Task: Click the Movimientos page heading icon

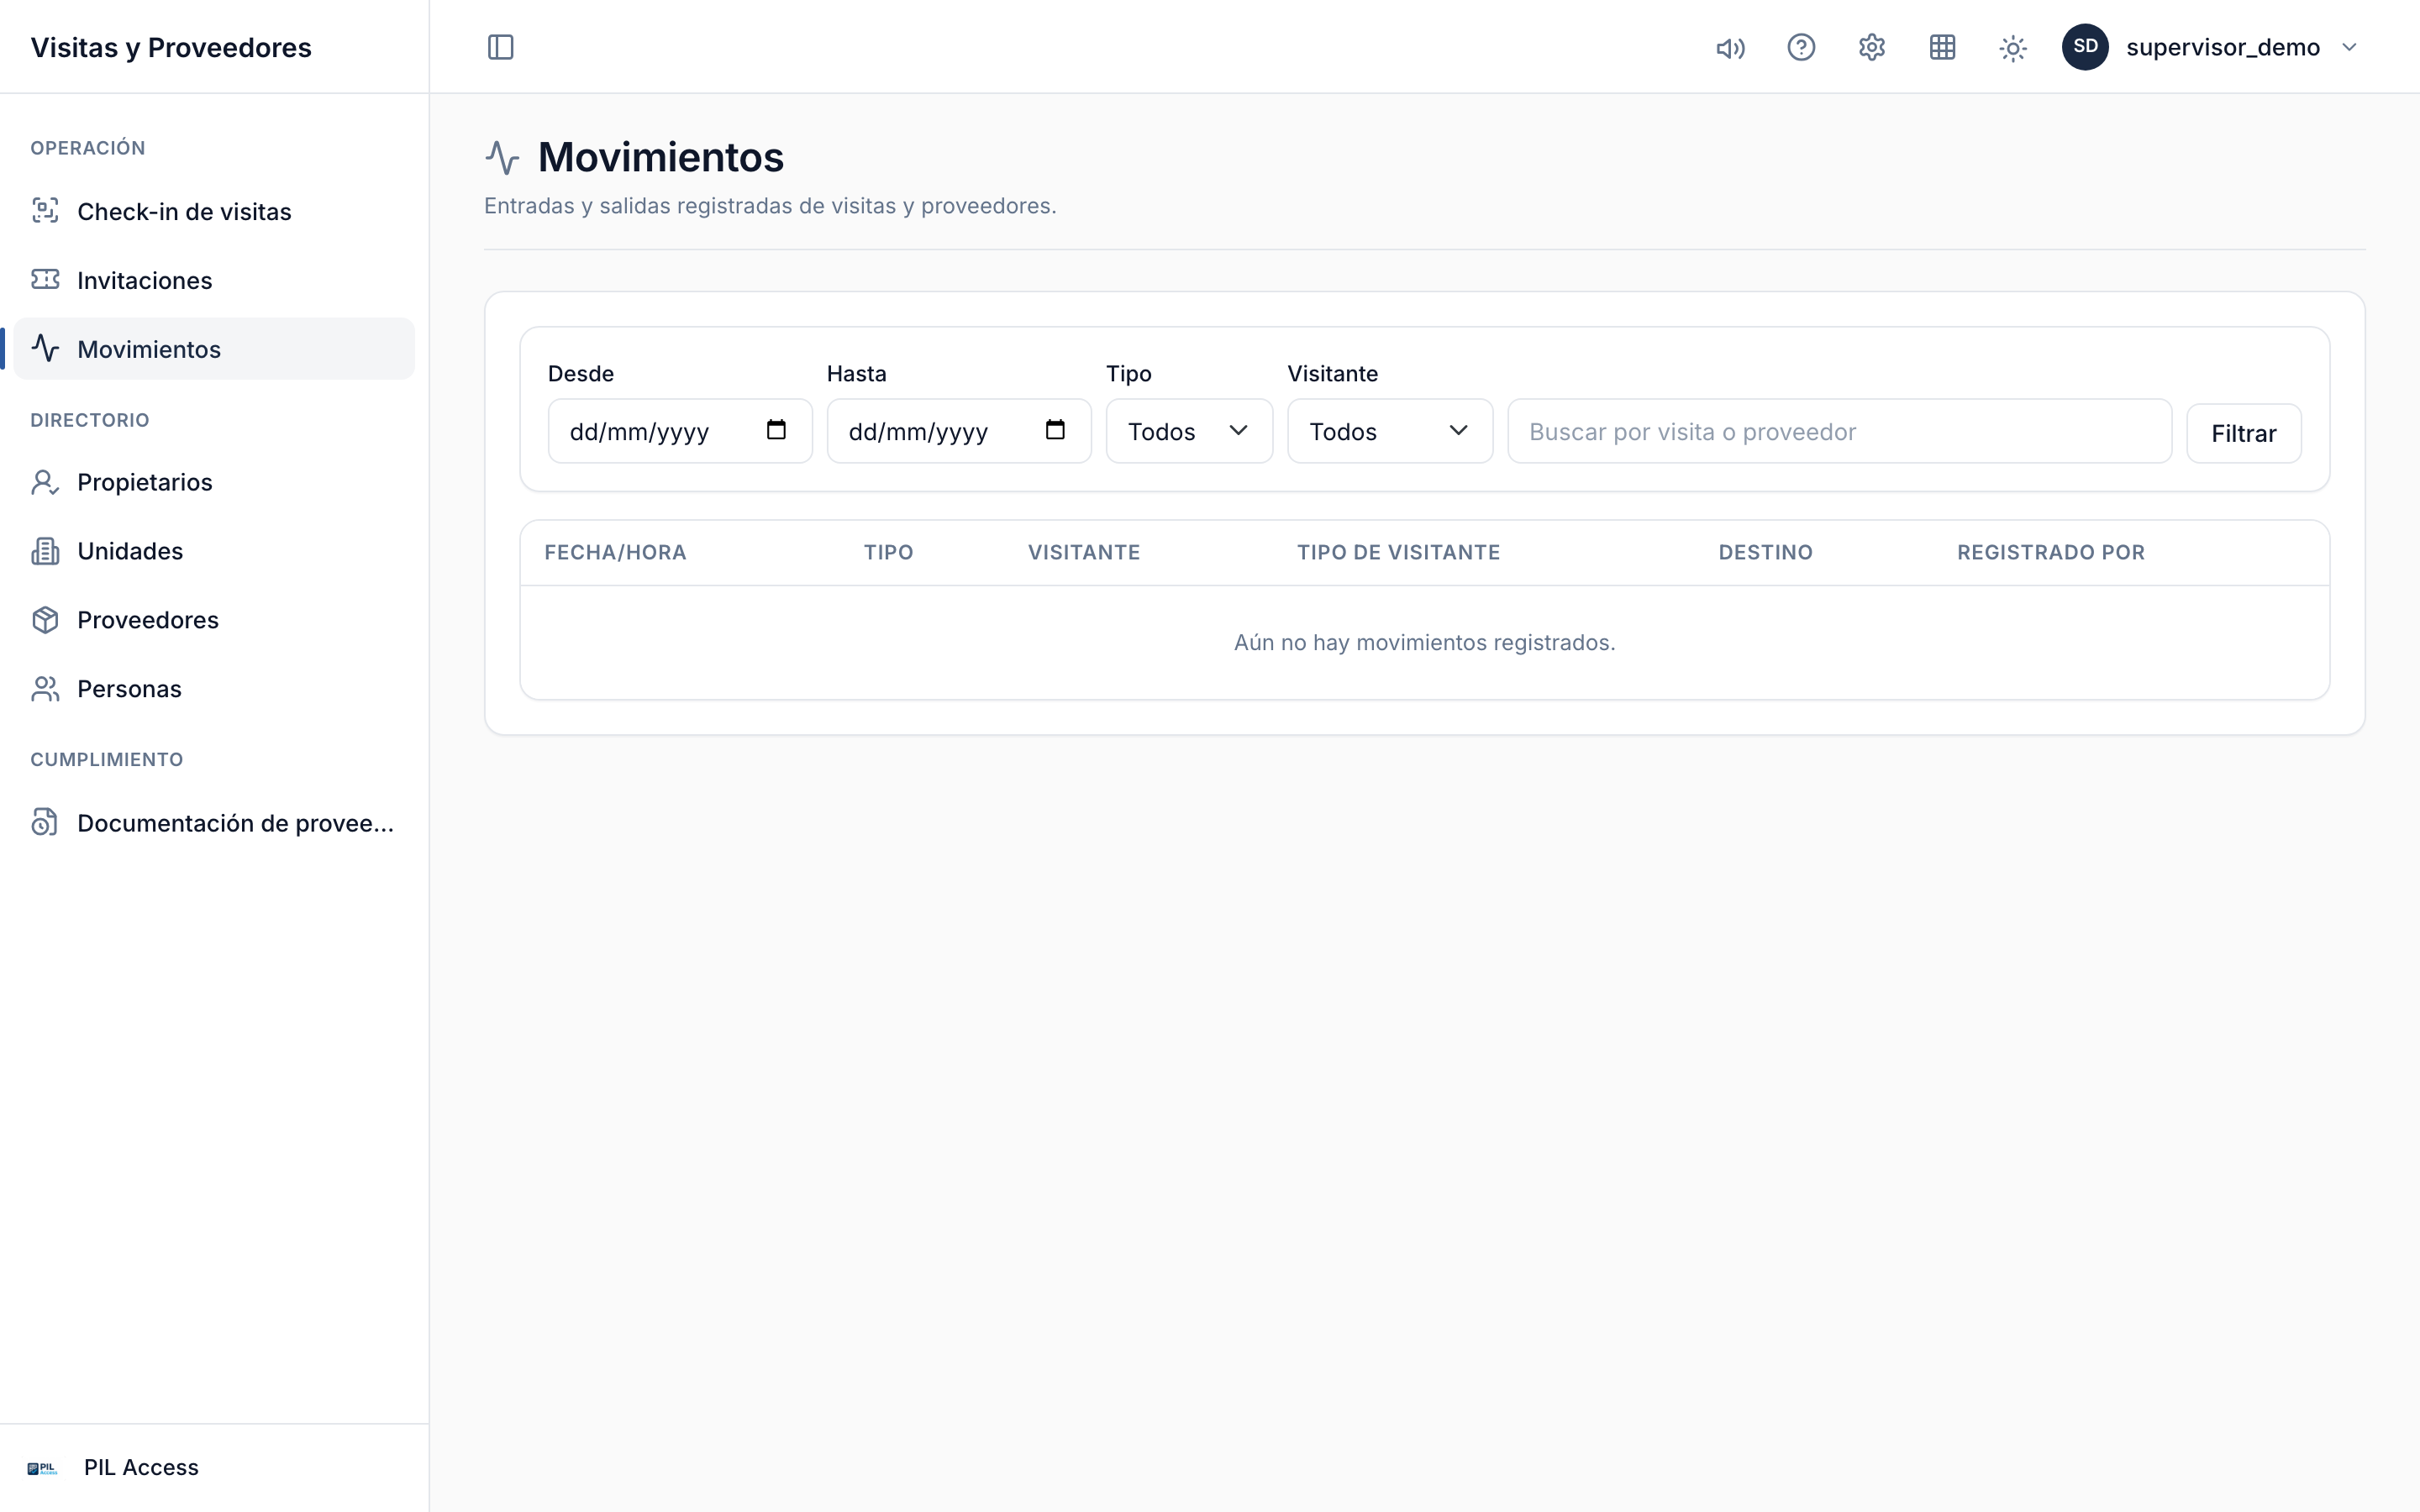Action: click(502, 158)
